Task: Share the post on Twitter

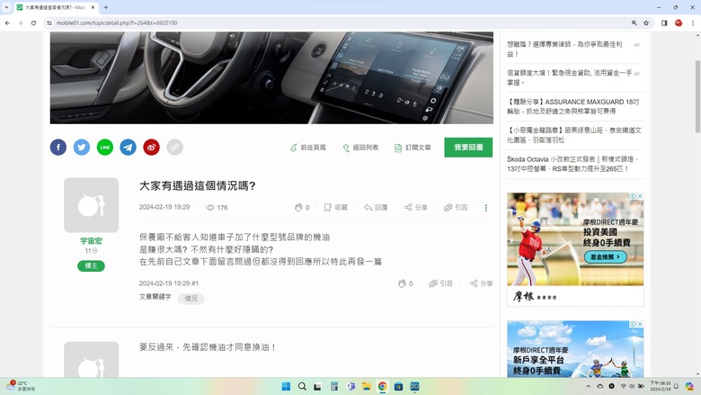Action: 82,148
